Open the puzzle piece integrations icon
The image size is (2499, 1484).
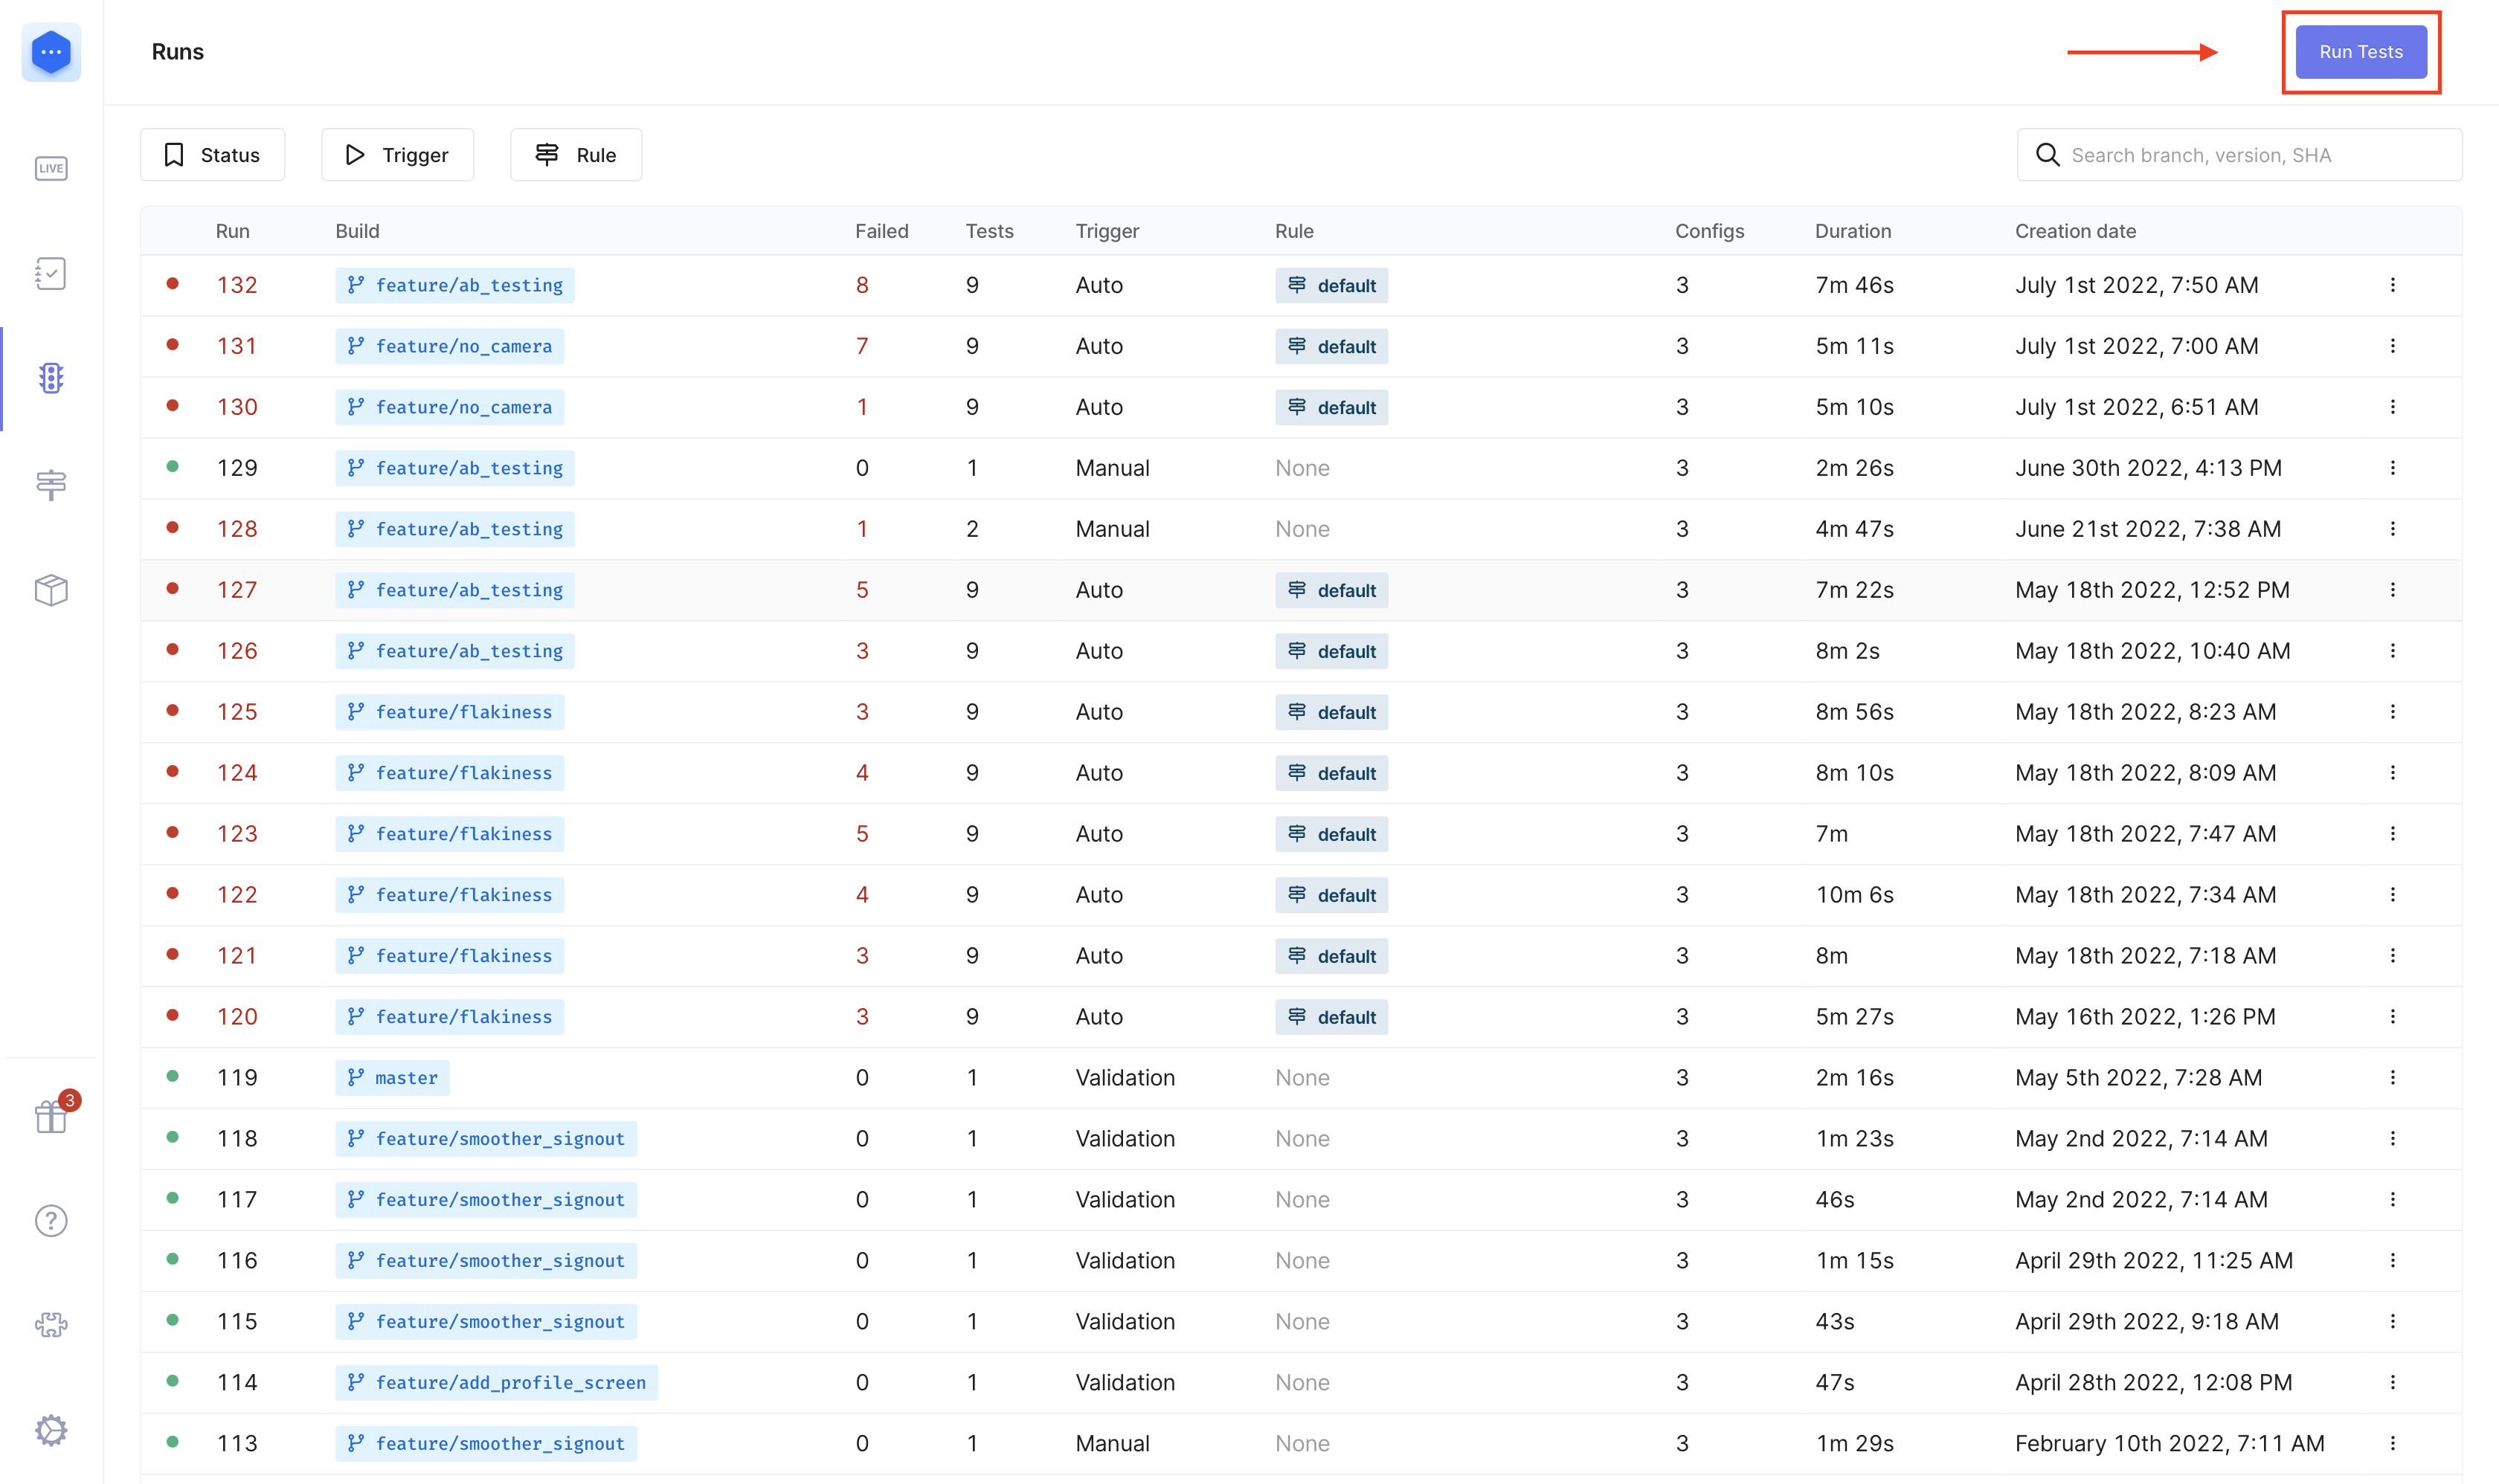point(51,1326)
